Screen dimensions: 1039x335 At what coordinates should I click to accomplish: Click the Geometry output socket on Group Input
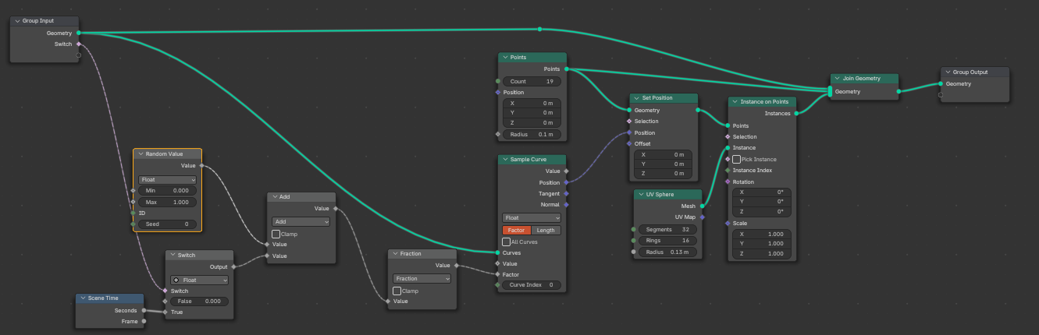pos(79,33)
